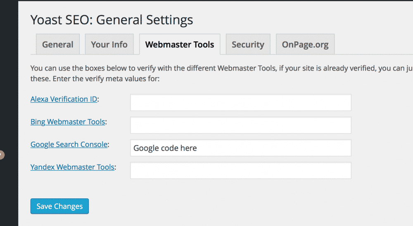Click into the Bing Webmaster Tools field
Screen dimensions: 413x226
tap(241, 125)
